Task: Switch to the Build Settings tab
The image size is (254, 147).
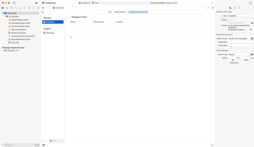Action: [x=120, y=12]
